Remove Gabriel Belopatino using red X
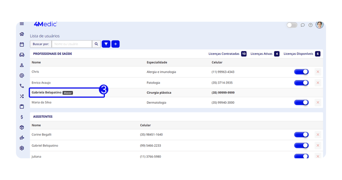The width and height of the screenshot is (342, 180). click(318, 146)
